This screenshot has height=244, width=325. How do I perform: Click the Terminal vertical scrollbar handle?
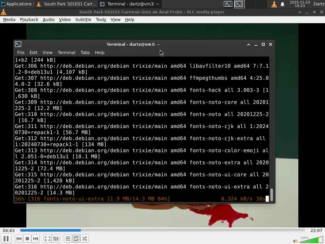tap(272, 195)
